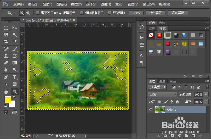Select the Crop tool
Screen dimensions: 211x139
[x=6, y=41]
